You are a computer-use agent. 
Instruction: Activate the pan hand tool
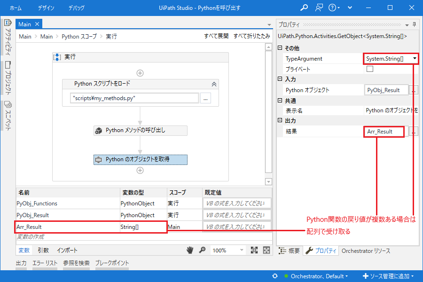[x=190, y=251]
